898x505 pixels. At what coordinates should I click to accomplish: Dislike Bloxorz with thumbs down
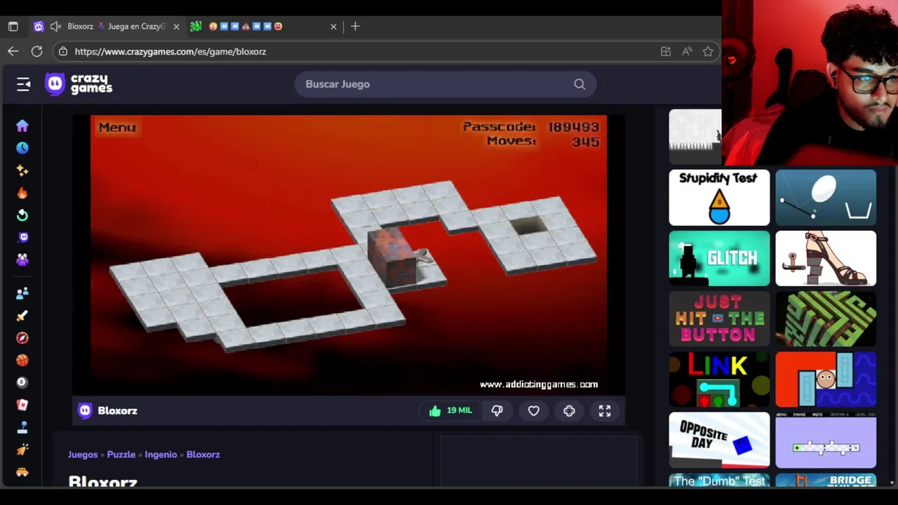[x=497, y=411]
